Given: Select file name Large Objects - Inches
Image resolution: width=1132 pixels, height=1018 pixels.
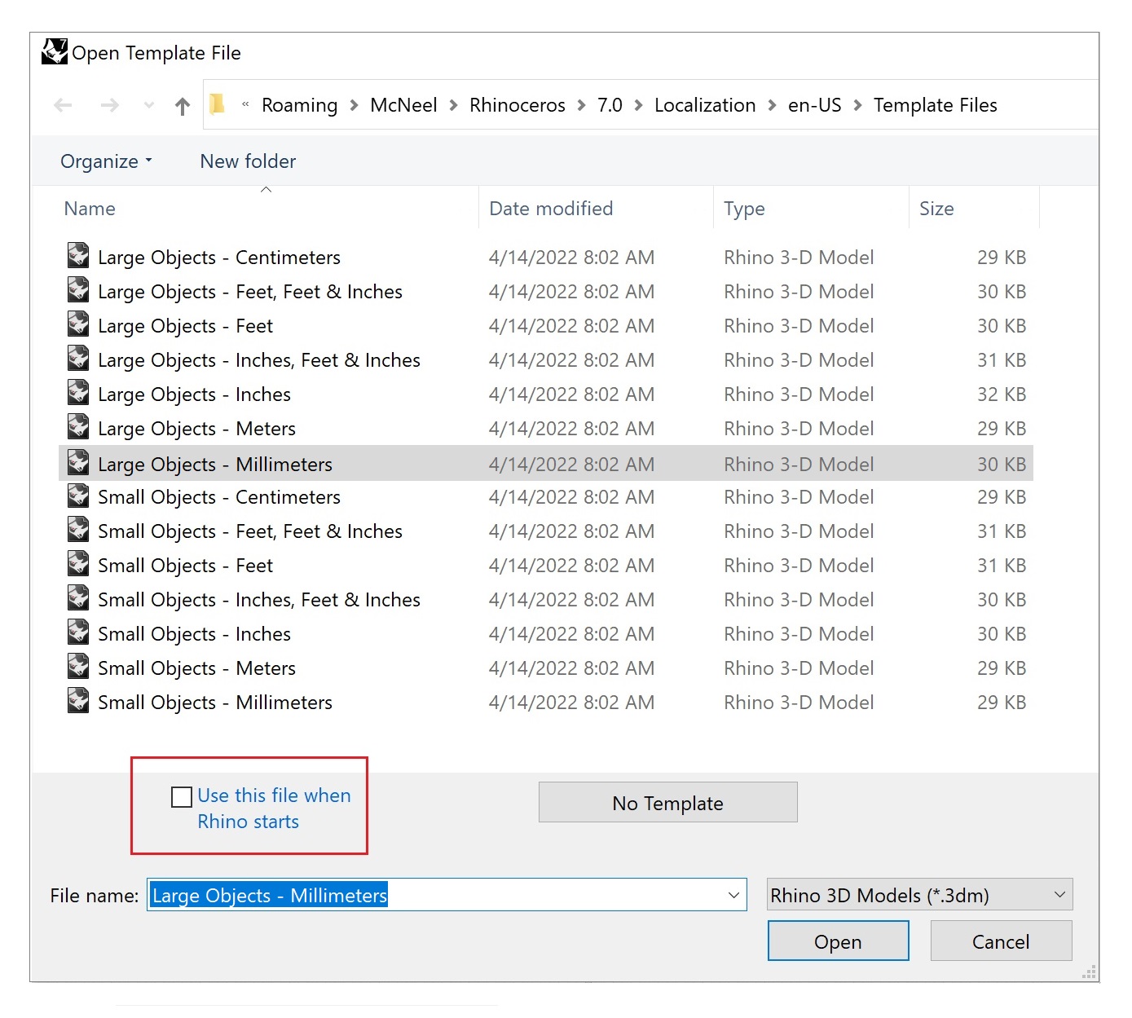Looking at the screenshot, I should pyautogui.click(x=194, y=394).
